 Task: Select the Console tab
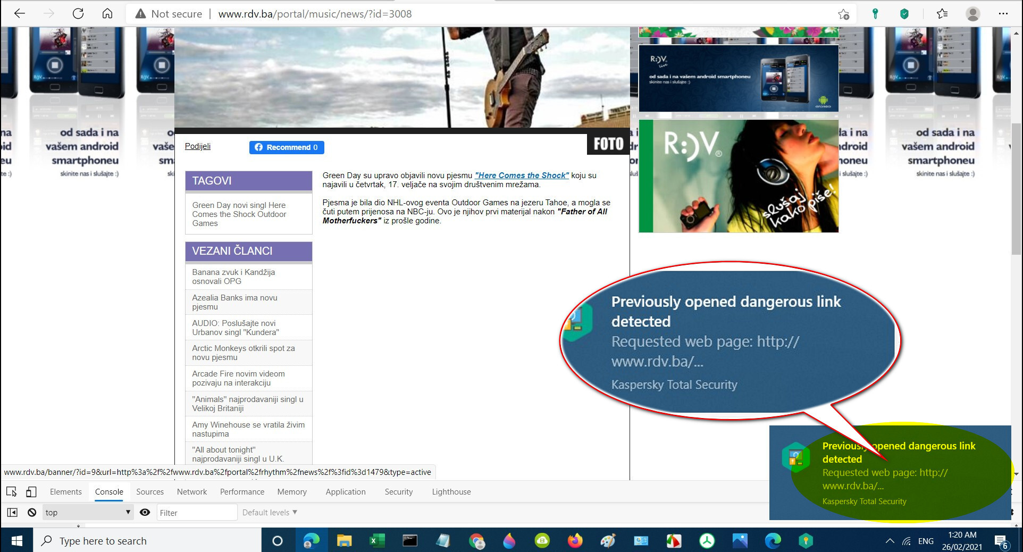tap(109, 492)
